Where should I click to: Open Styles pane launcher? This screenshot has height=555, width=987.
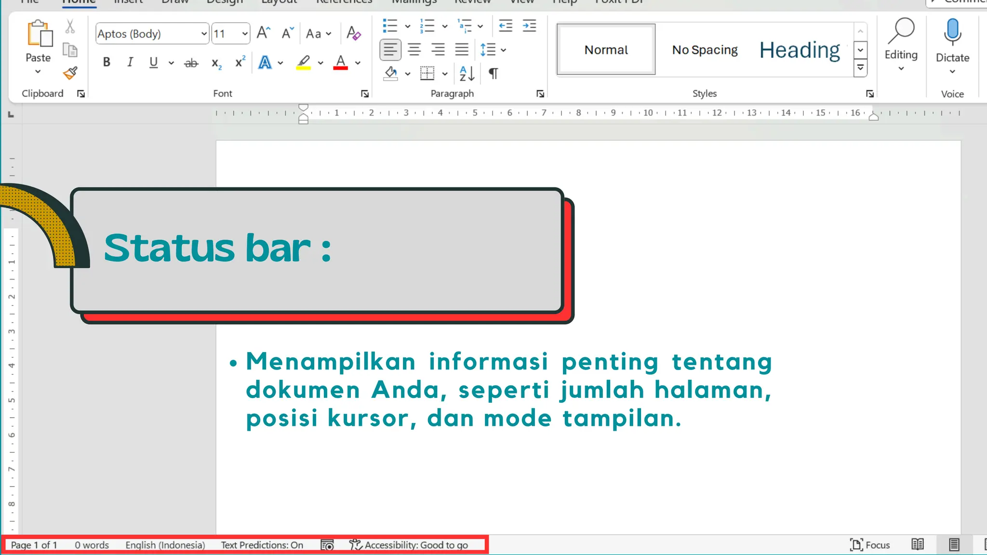pos(870,94)
